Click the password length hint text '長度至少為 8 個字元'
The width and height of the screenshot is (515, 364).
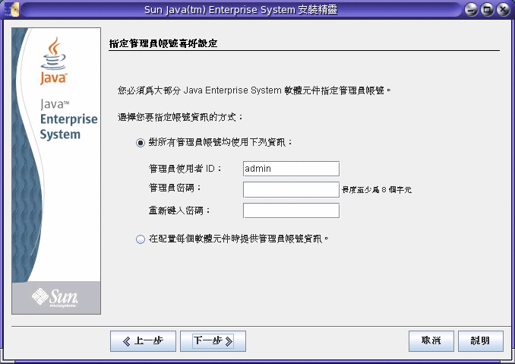377,190
